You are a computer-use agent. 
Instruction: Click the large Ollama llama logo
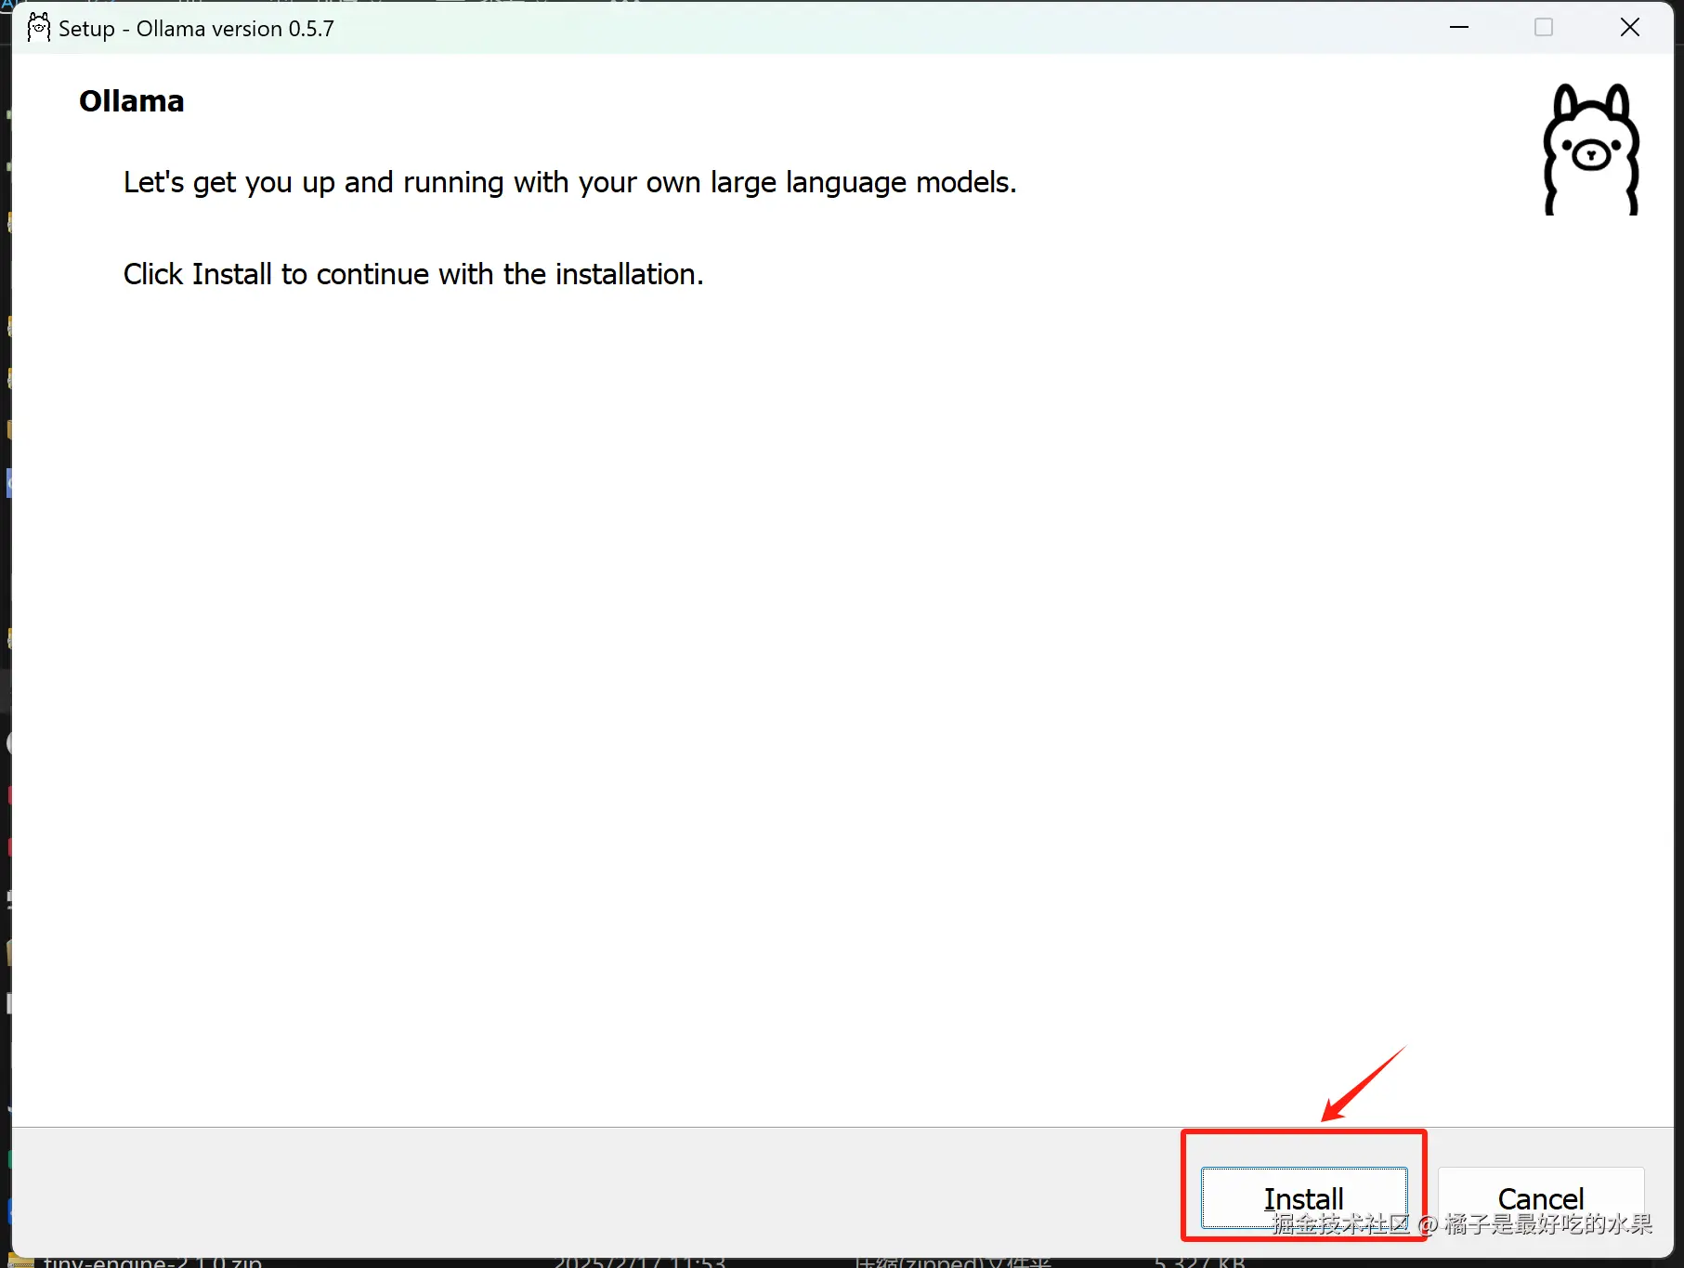point(1591,150)
